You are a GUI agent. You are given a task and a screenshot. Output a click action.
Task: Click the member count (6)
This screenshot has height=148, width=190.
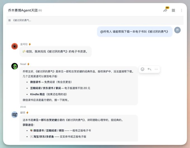point(40,10)
